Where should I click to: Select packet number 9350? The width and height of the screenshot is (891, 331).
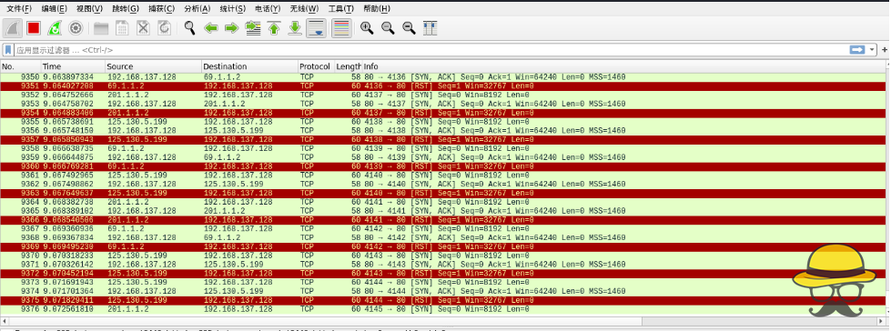pos(443,76)
